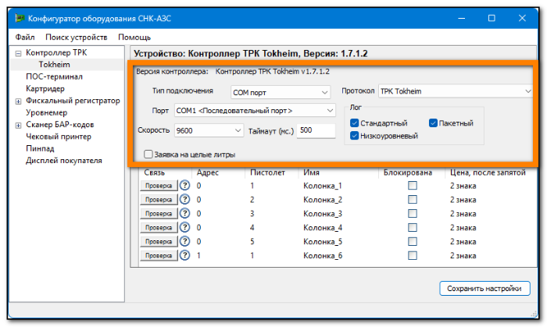Image resolution: width=547 pixels, height=327 pixels.
Task: Click Проверка button for Колонка_5
Action: [x=159, y=241]
